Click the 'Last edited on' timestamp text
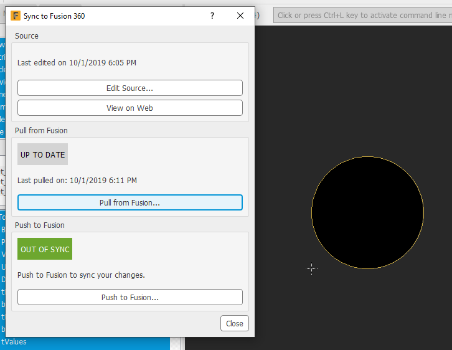The image size is (452, 350). point(77,63)
